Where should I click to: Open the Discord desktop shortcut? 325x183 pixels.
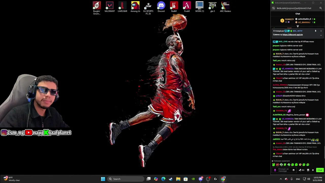(161, 7)
